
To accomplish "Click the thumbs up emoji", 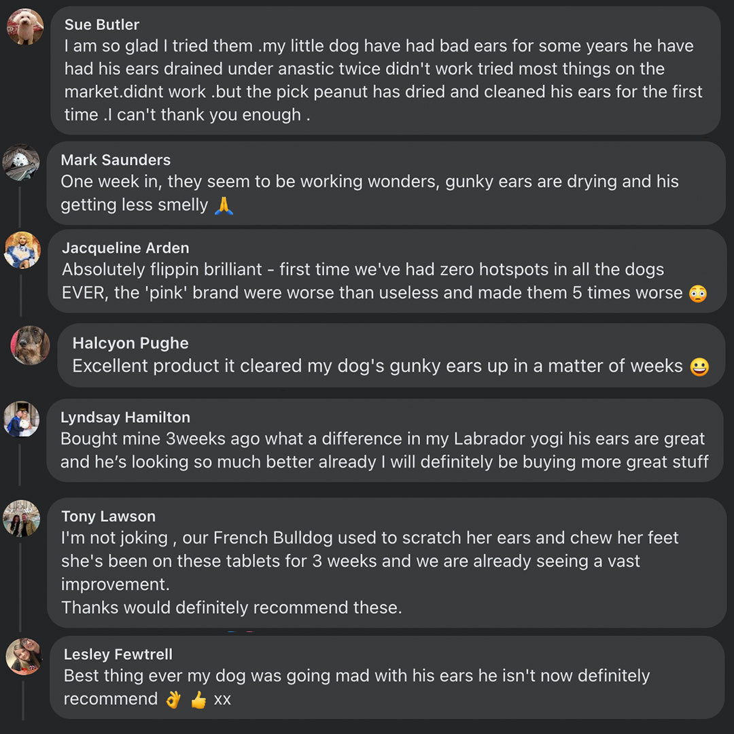I will tap(198, 699).
